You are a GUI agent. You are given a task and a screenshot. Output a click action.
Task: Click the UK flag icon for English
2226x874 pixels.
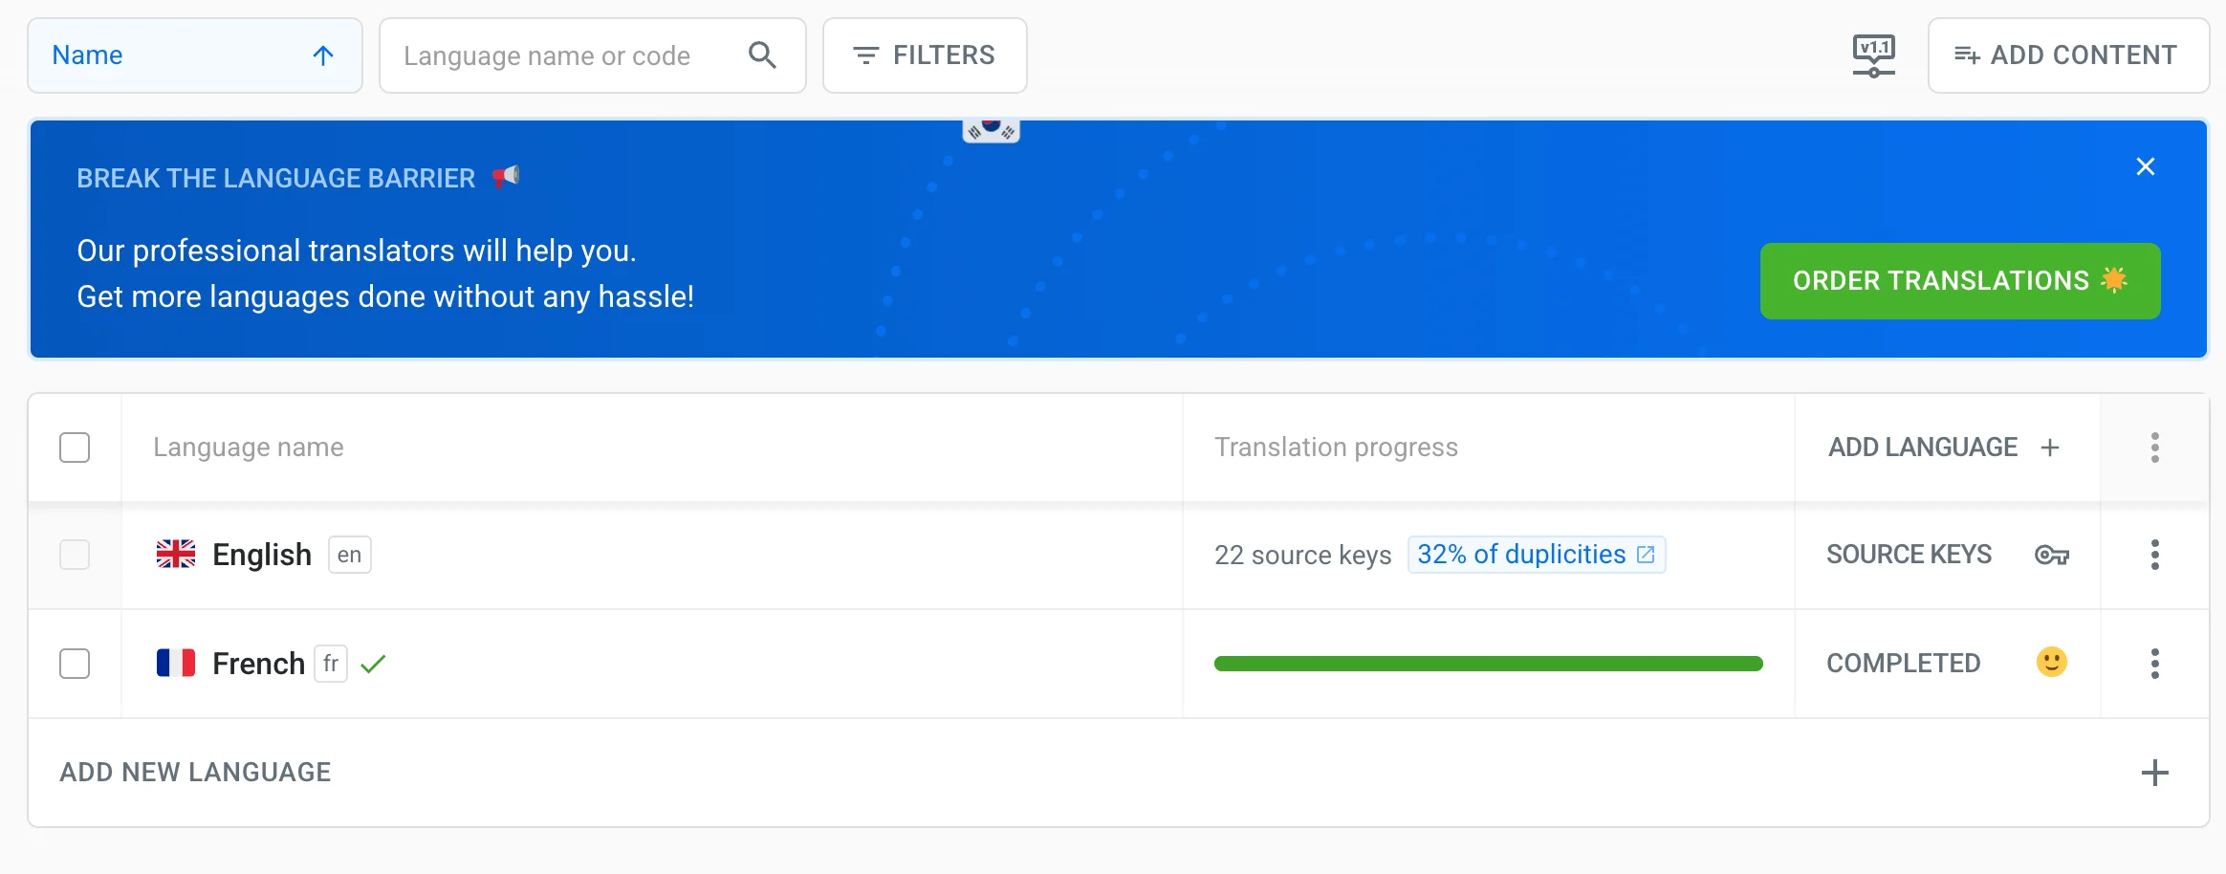click(x=176, y=555)
